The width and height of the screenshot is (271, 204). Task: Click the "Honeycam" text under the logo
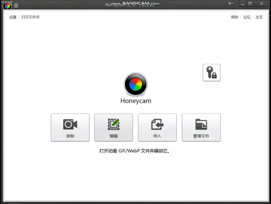point(136,101)
